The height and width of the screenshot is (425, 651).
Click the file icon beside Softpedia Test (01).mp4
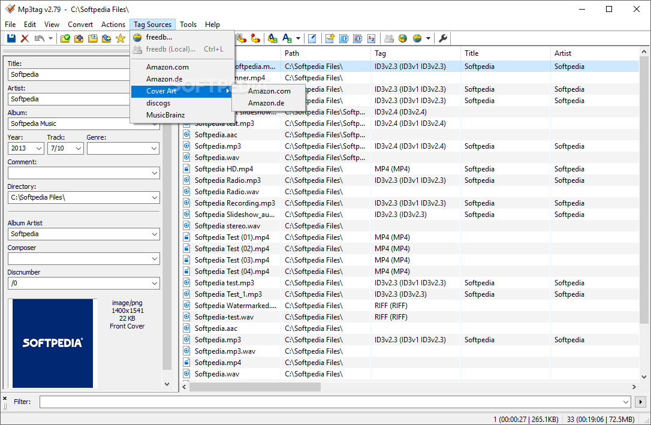coord(187,237)
